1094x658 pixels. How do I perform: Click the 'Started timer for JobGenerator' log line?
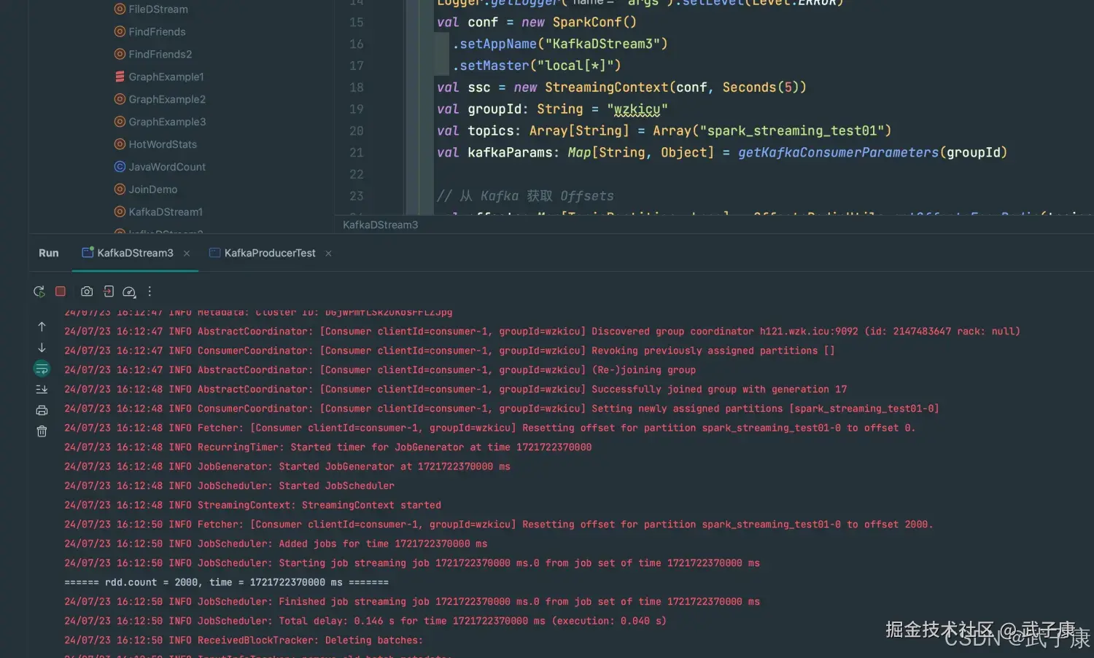pyautogui.click(x=327, y=447)
